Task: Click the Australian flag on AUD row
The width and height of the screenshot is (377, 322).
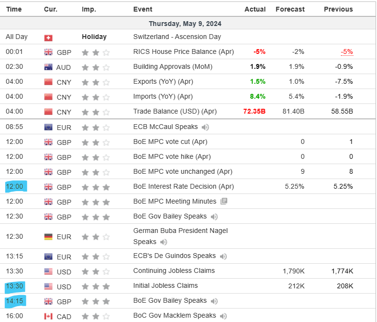Action: [48, 67]
